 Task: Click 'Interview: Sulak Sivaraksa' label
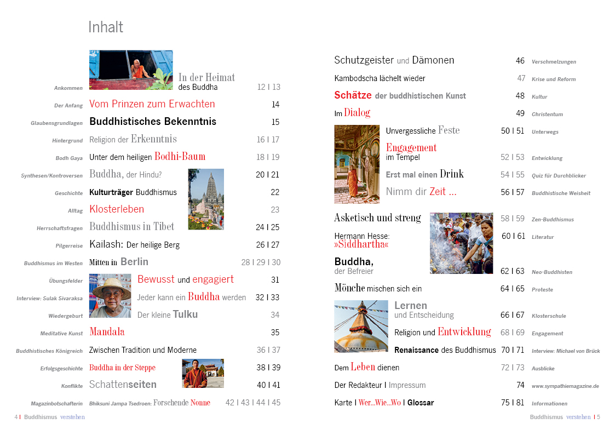[49, 299]
